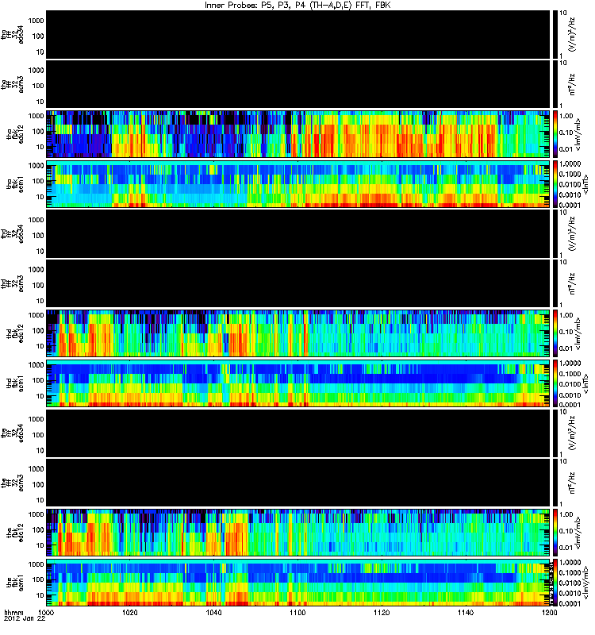The height and width of the screenshot is (635, 595).
Task: Click the blank the fff 32 edc34 spectrogram panel
Action: (x=298, y=433)
